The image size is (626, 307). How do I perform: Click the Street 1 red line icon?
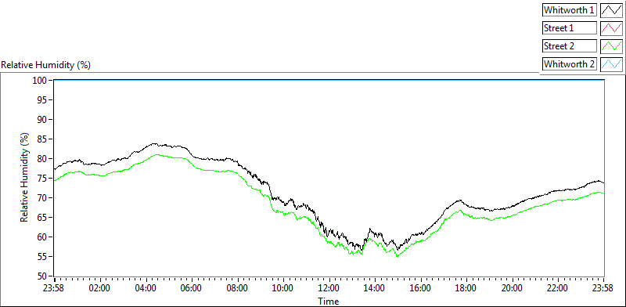611,28
